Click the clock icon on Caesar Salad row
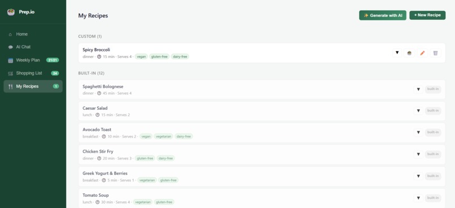 [x=98, y=115]
